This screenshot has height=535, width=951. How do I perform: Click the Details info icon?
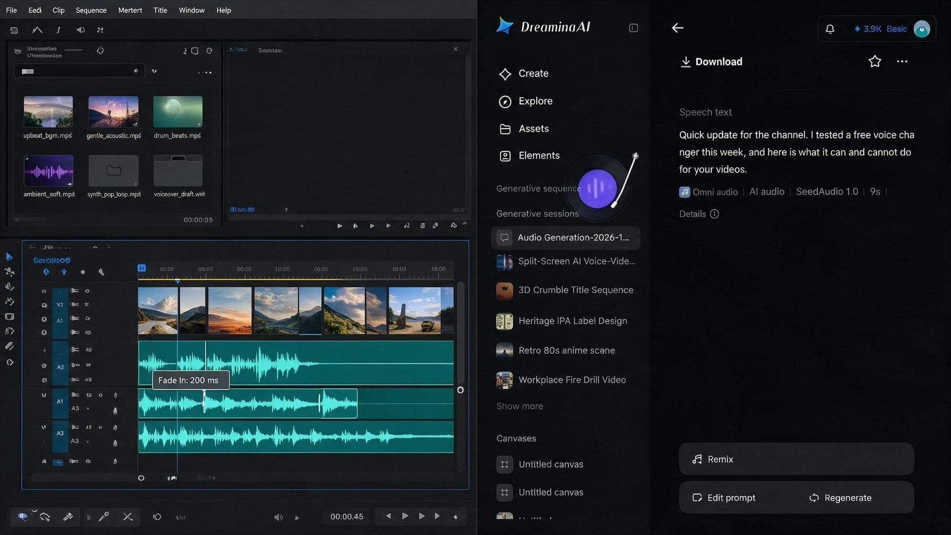tap(714, 214)
